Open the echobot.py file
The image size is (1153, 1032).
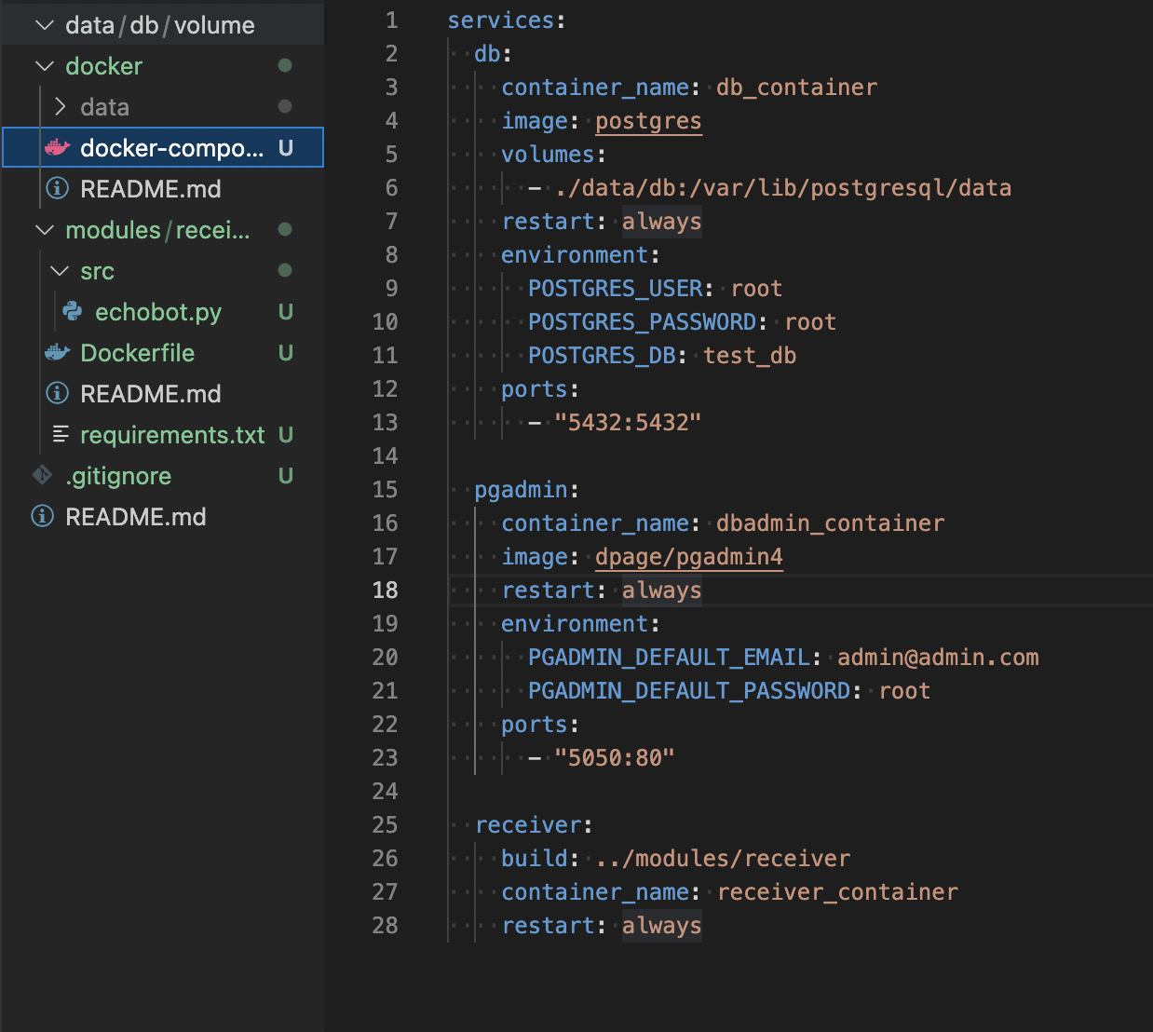pos(158,312)
